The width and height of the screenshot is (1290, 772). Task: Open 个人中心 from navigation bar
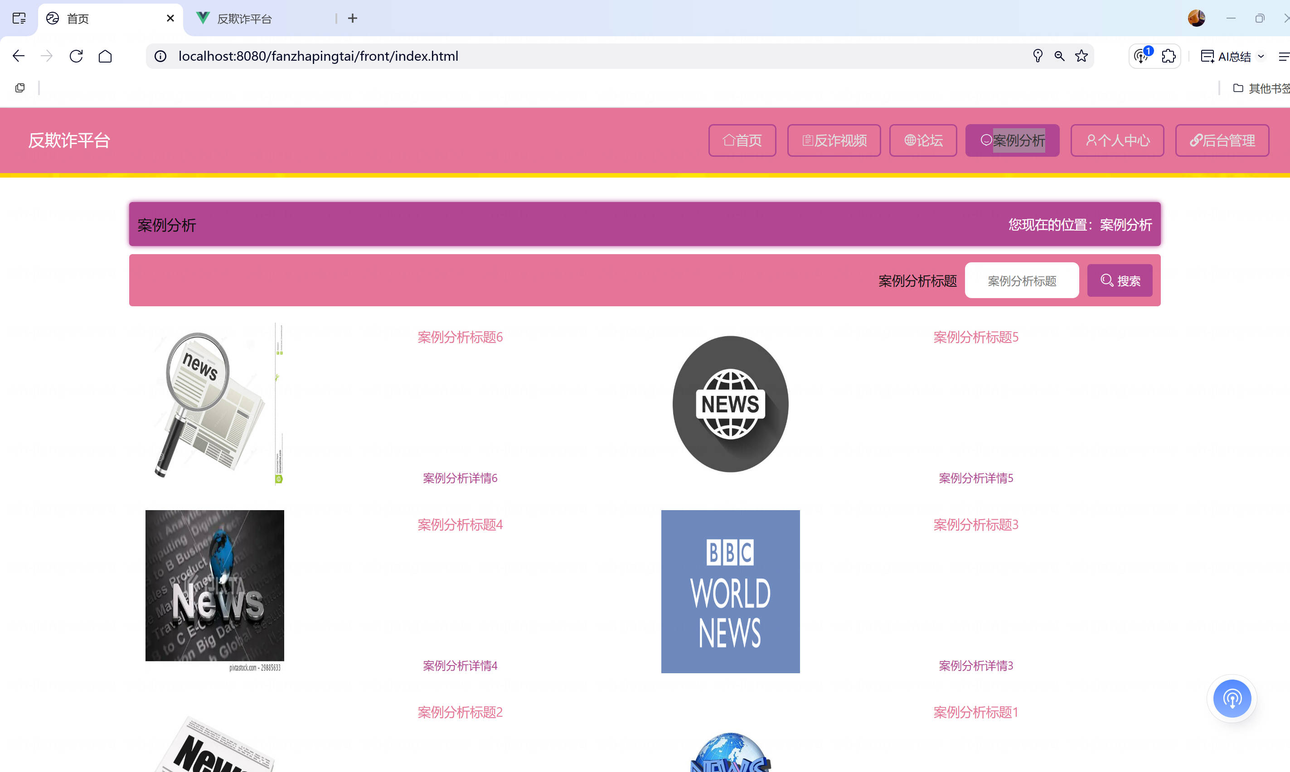[x=1117, y=140]
